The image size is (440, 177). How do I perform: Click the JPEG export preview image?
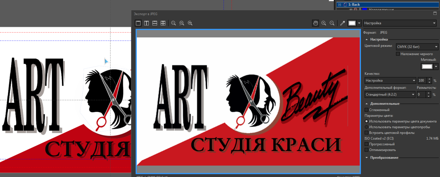248,101
